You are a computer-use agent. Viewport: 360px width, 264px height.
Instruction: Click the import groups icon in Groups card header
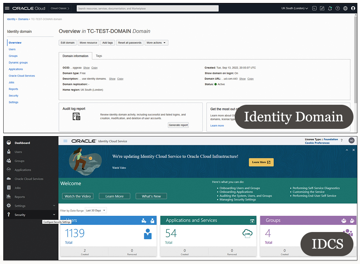coord(352,221)
